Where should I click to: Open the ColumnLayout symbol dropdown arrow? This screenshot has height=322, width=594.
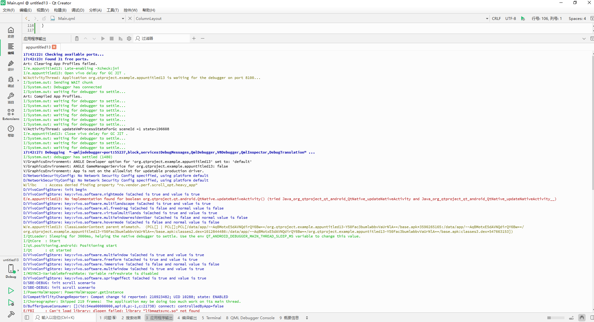487,19
